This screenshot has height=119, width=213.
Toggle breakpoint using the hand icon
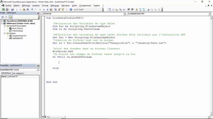136,10
